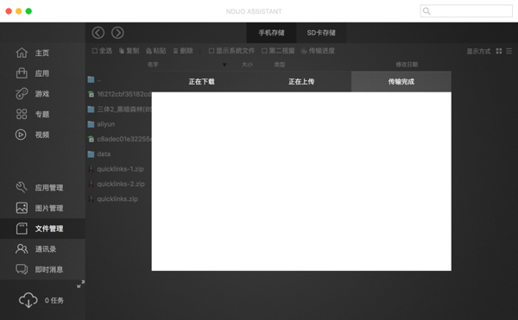Toggle 第二视窗 second window checkbox
This screenshot has width=518, height=320.
[264, 51]
